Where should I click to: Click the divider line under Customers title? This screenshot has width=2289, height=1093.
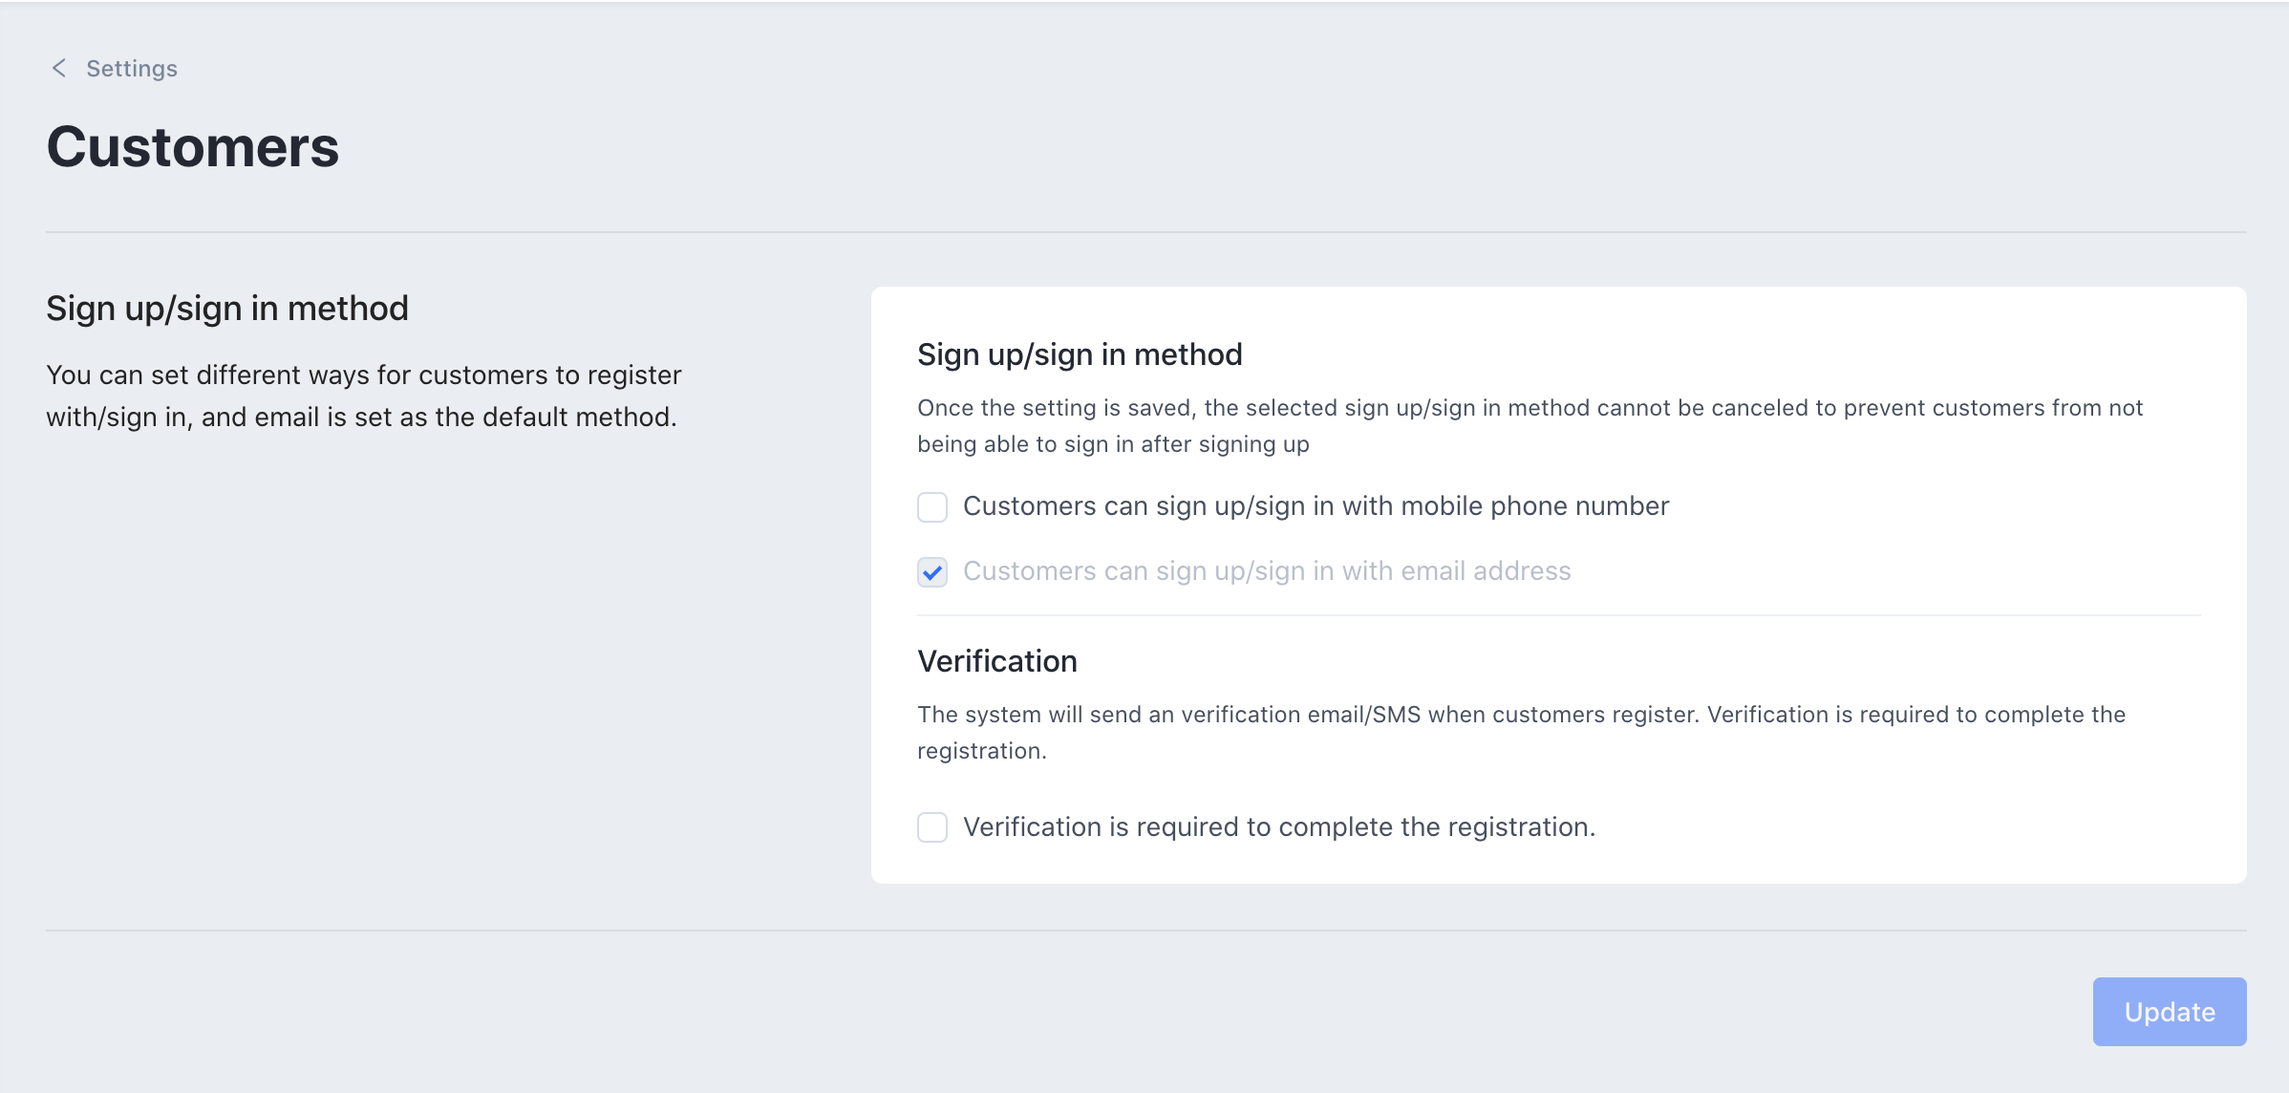tap(1145, 232)
